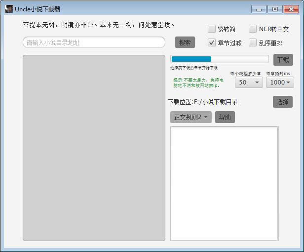Uncheck the 章节过滤 checkbox
Image resolution: width=304 pixels, height=252 pixels.
point(212,42)
